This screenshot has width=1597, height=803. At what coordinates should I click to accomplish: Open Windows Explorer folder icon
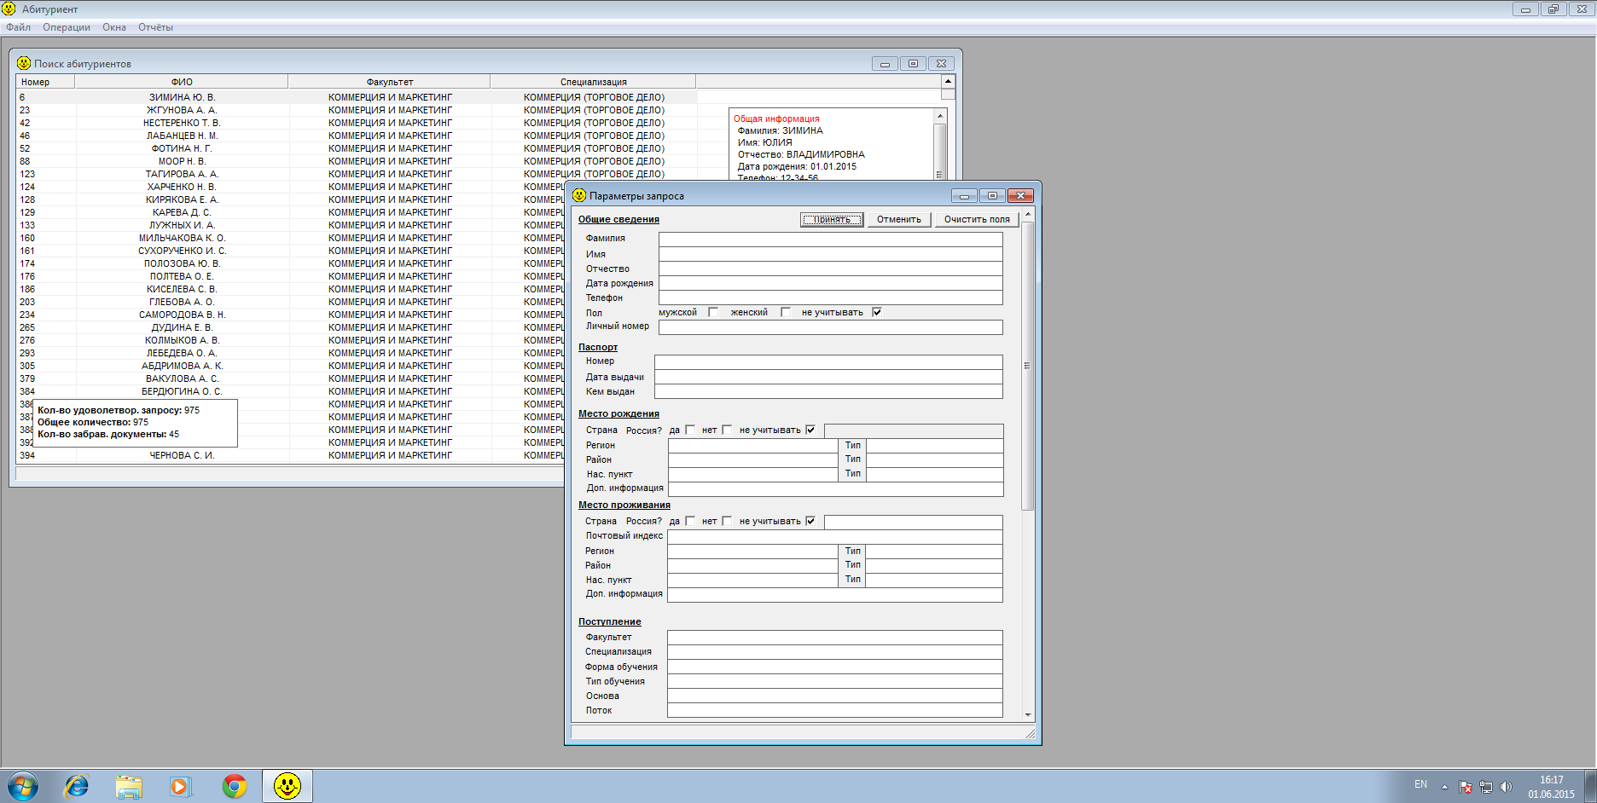point(129,785)
